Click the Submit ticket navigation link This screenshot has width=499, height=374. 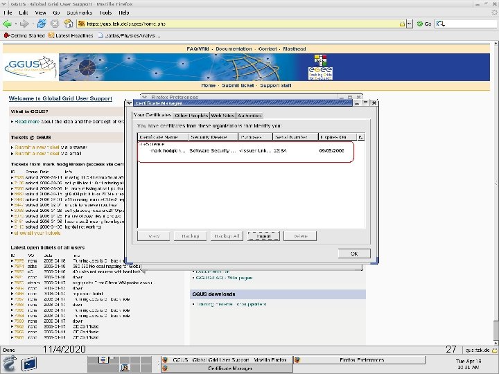coord(238,86)
